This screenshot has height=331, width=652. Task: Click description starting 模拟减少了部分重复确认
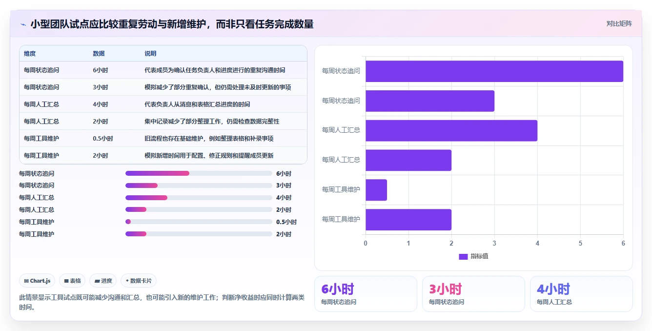click(218, 87)
